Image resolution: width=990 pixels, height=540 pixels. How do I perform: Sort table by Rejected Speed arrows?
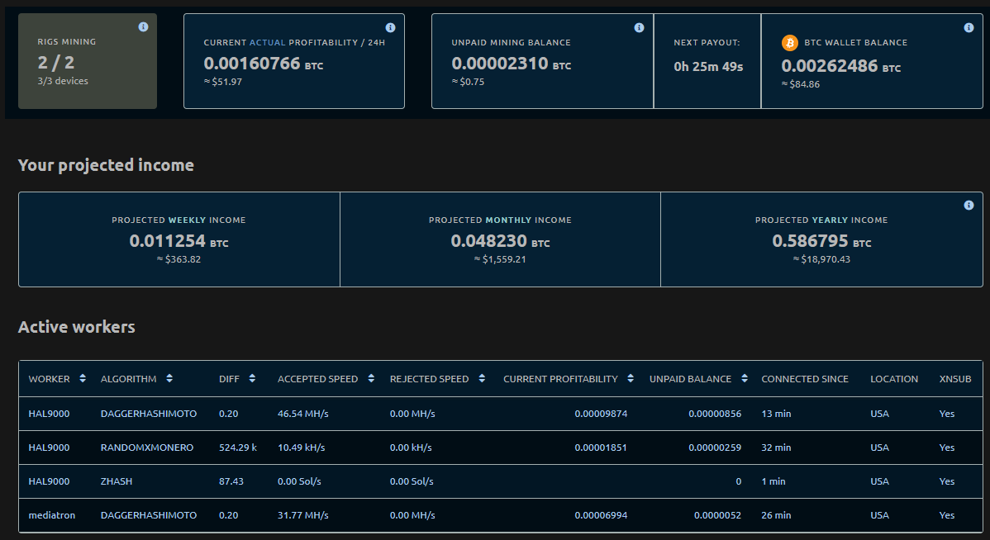[x=482, y=378]
